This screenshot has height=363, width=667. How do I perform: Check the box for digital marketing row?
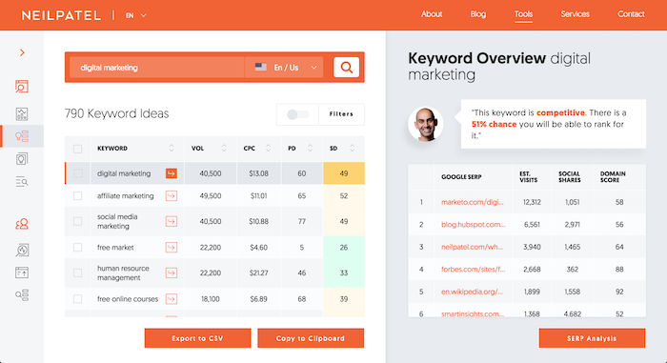coord(77,173)
